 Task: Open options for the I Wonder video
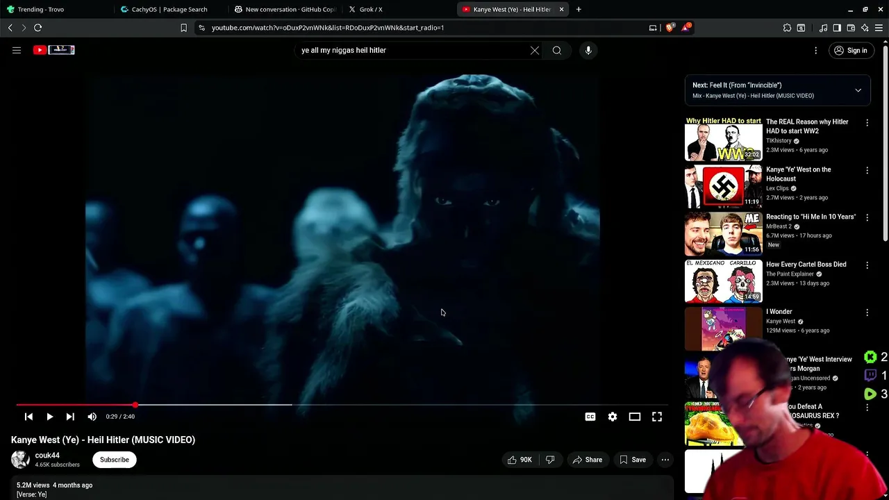pyautogui.click(x=867, y=312)
